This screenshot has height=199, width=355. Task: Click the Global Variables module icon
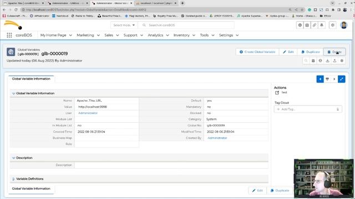[x=11, y=52]
